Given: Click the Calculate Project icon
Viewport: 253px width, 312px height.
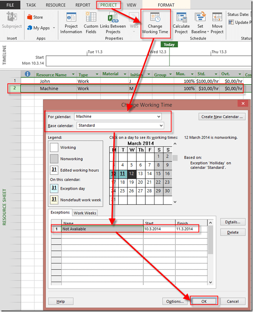Looking at the screenshot, I should point(181,19).
